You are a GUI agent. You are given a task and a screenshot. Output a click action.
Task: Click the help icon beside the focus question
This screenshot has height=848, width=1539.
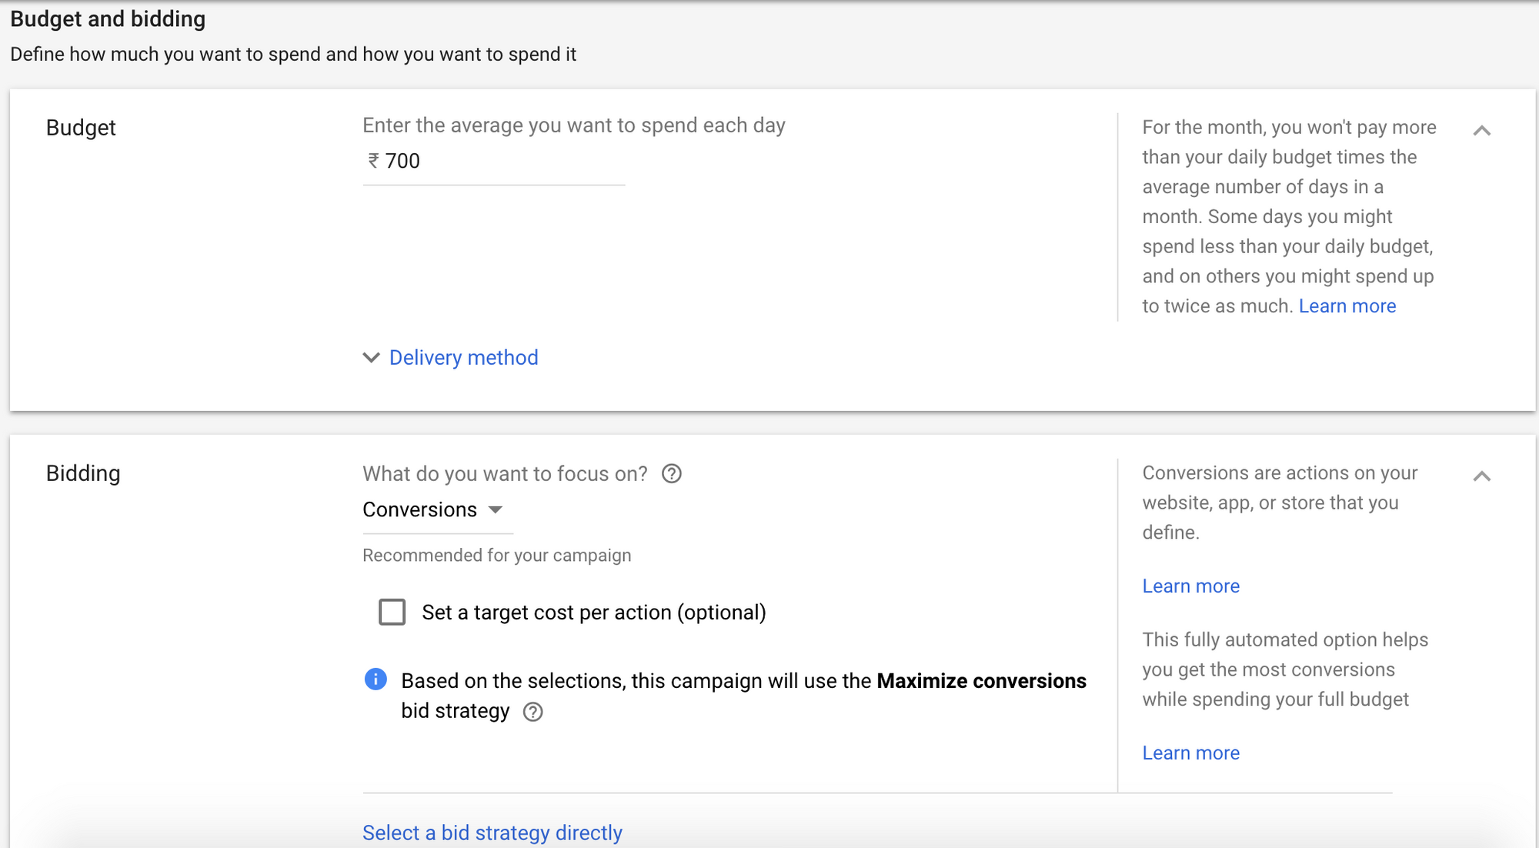(672, 474)
